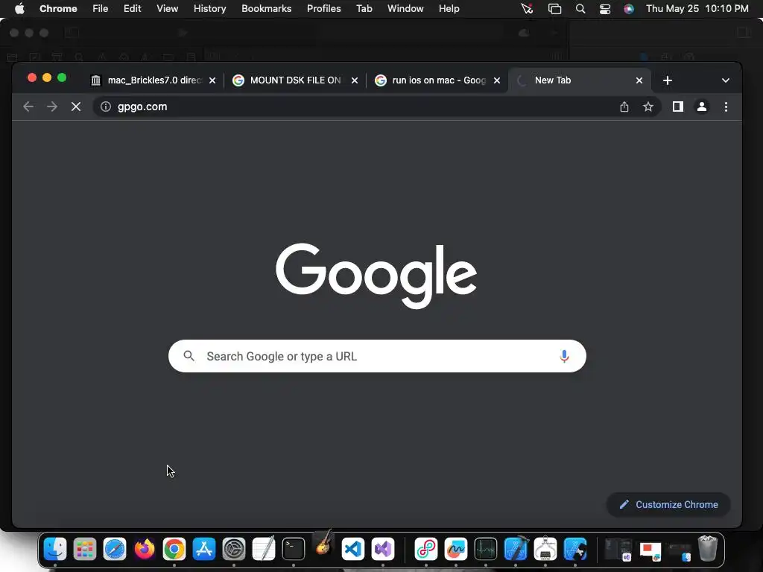
Task: Open Customize Chrome
Action: 668,504
